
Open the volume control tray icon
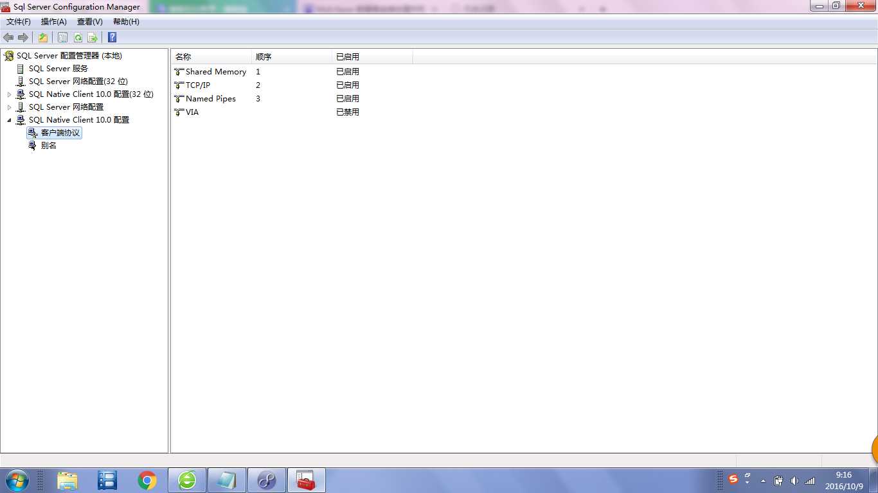pos(794,481)
